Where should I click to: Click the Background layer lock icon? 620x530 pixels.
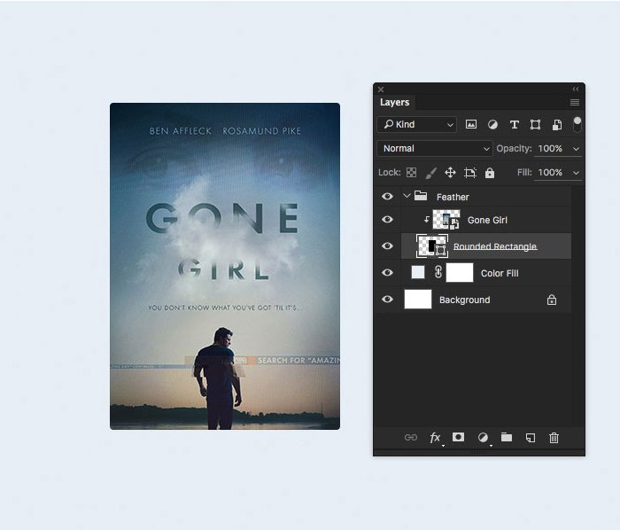pyautogui.click(x=552, y=300)
